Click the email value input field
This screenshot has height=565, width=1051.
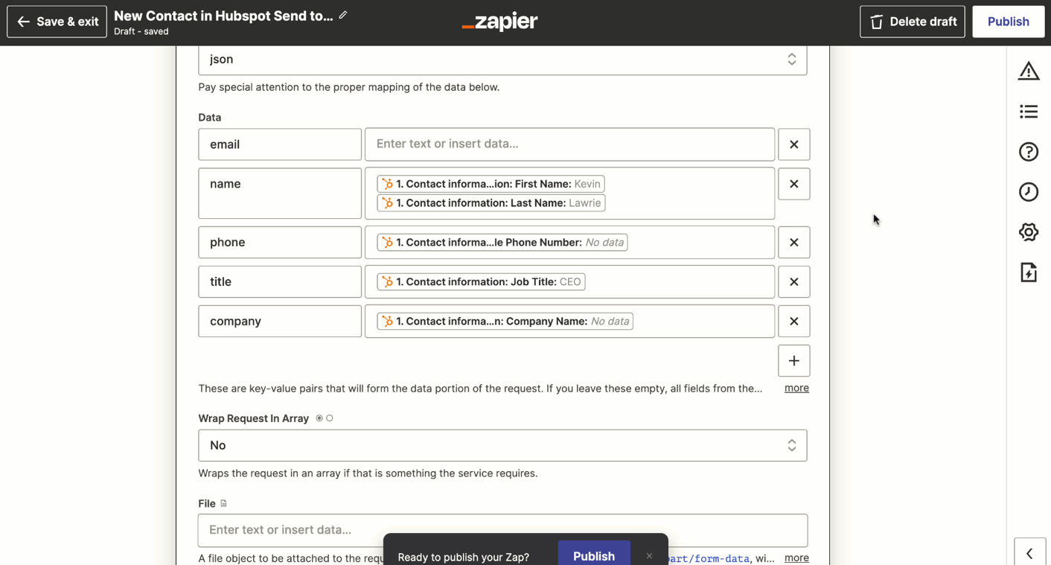pos(569,144)
